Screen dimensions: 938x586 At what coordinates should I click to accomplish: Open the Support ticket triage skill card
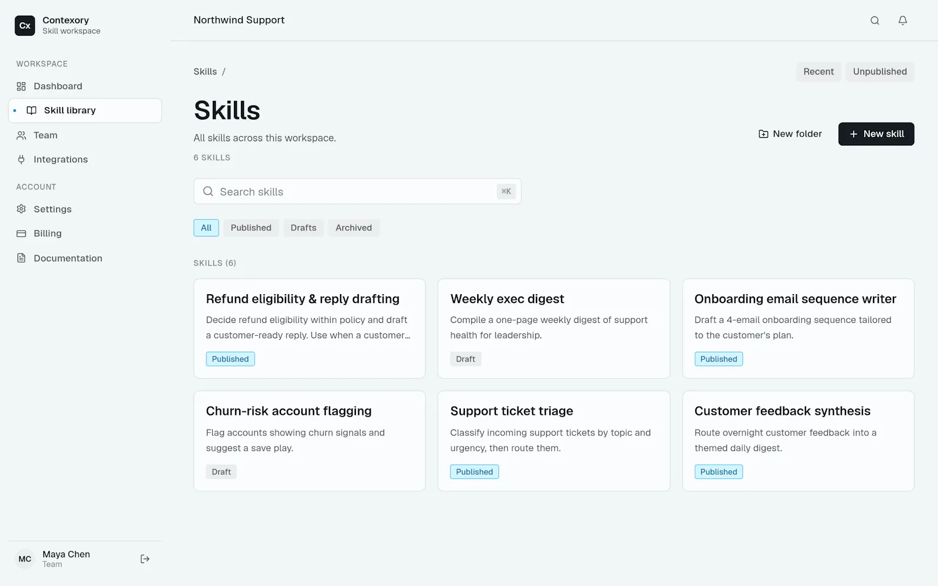pyautogui.click(x=554, y=441)
